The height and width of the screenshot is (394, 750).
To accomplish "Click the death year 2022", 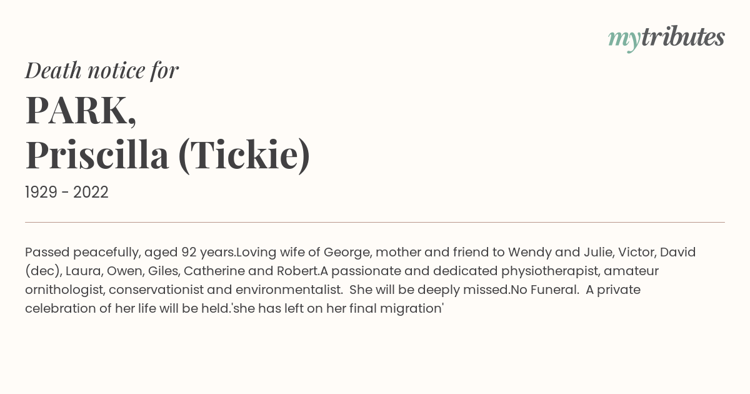I will (x=91, y=193).
